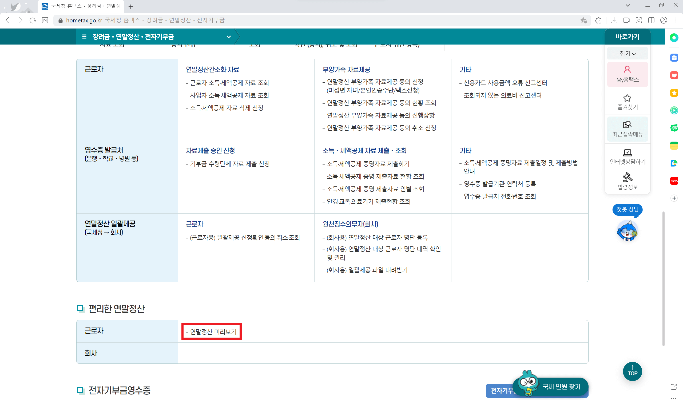Open 부양가족 자료제공 동의 진행상황
Image resolution: width=683 pixels, height=400 pixels.
pyautogui.click(x=380, y=115)
